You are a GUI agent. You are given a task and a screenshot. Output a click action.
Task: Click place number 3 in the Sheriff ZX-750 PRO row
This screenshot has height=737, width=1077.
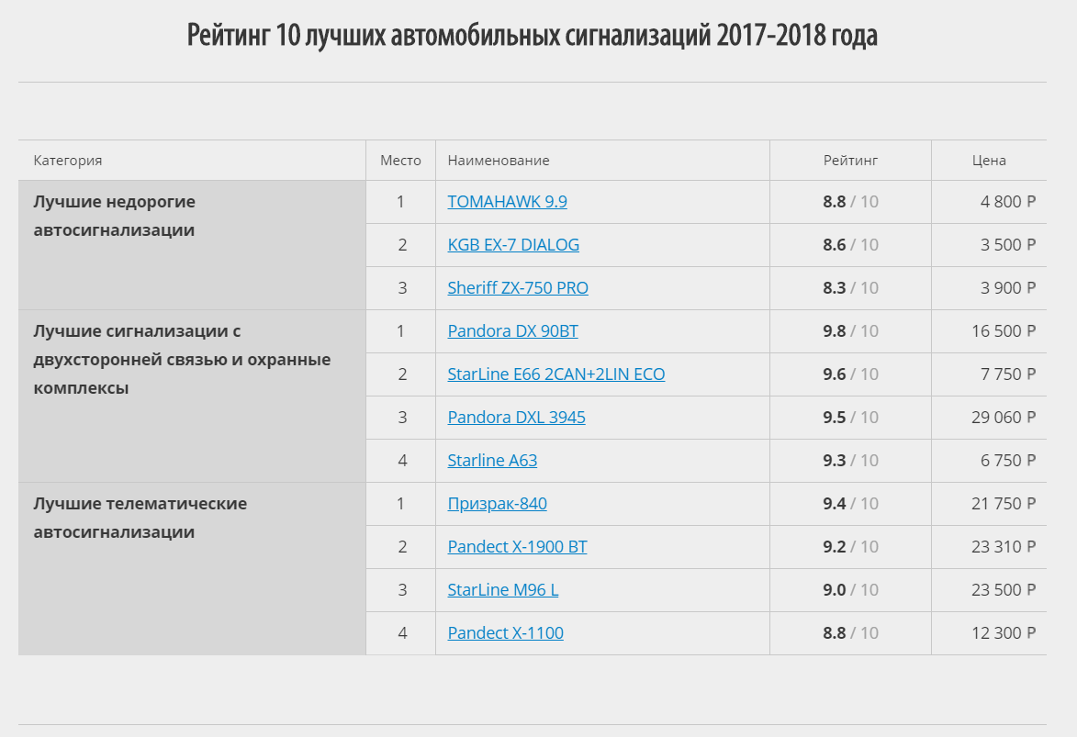[402, 288]
